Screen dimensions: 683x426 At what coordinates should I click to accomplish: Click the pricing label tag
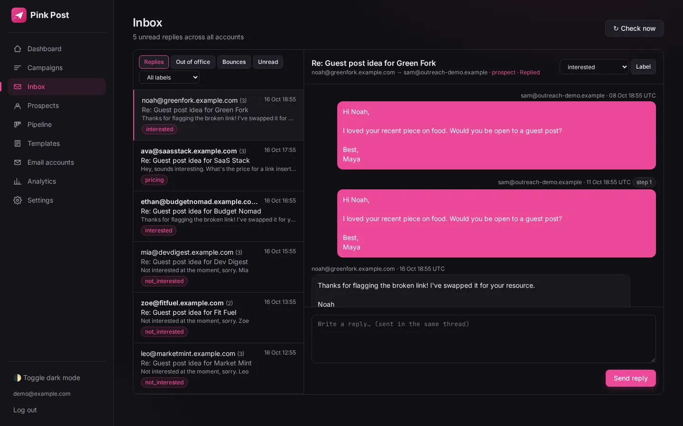point(154,180)
